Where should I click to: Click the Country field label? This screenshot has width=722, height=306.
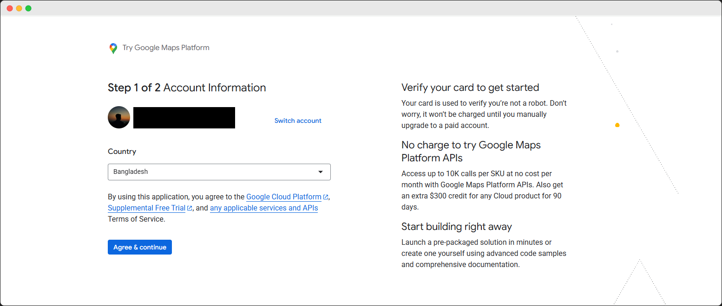click(122, 152)
